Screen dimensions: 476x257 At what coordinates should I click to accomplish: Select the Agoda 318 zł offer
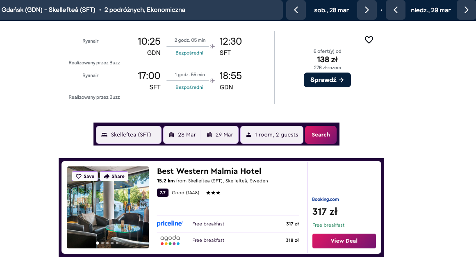point(228,240)
